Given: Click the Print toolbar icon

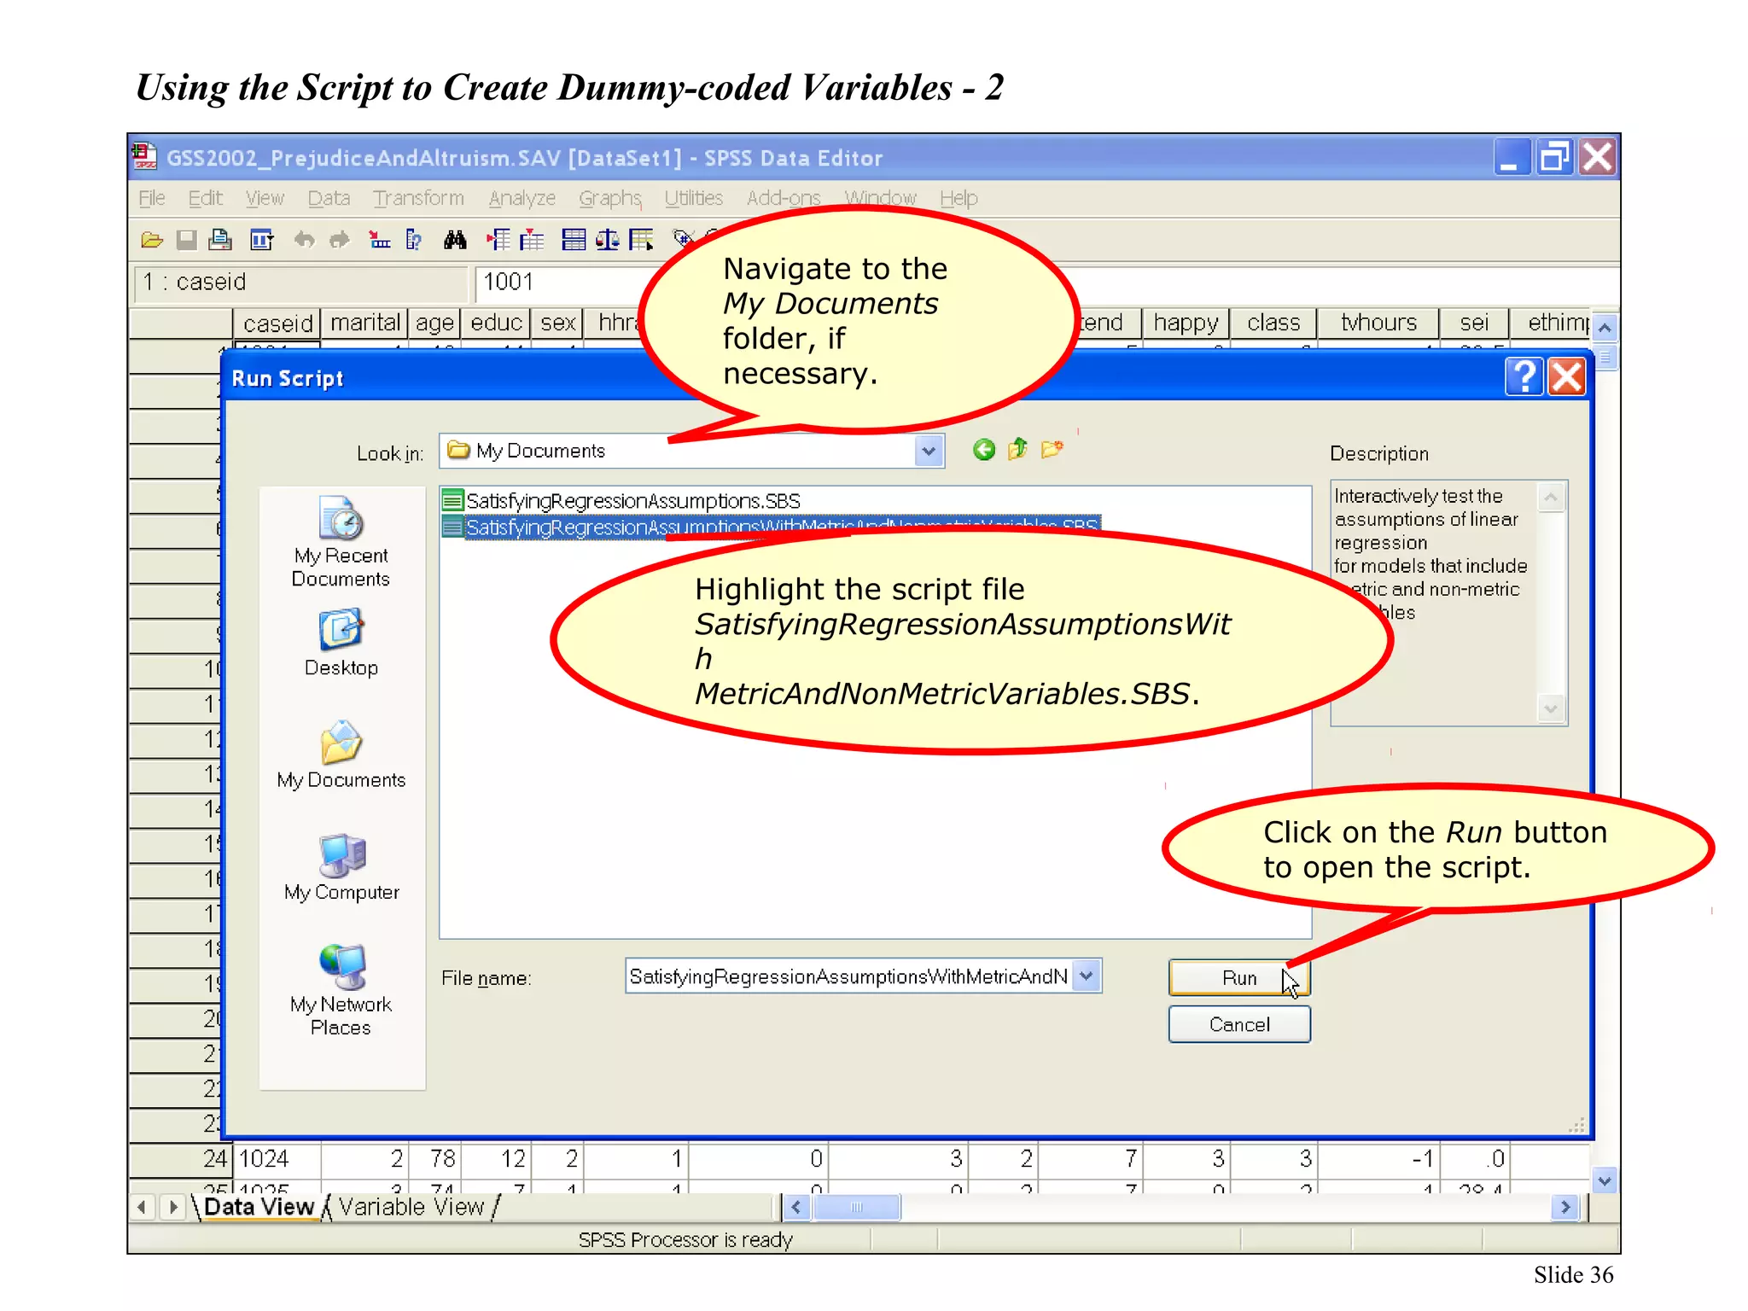Looking at the screenshot, I should pos(220,241).
